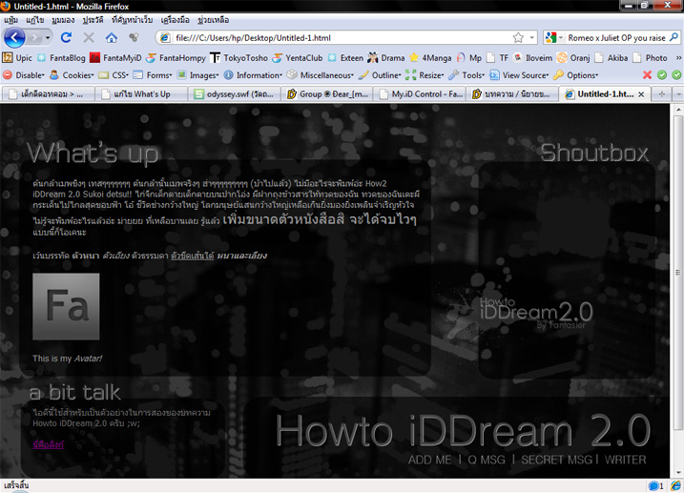Open the address bar history dropdown arrow
This screenshot has width=684, height=493.
pyautogui.click(x=531, y=38)
